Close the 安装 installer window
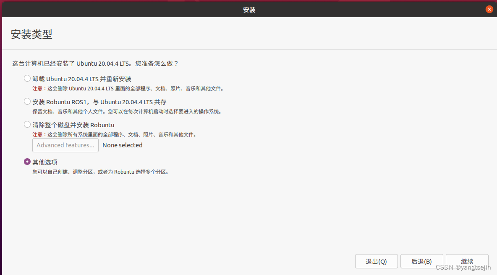This screenshot has width=497, height=275. click(x=489, y=9)
